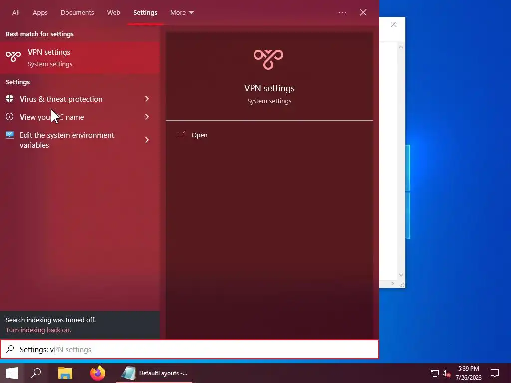Click the magnifier icon in search box
Image resolution: width=511 pixels, height=383 pixels.
(10, 349)
